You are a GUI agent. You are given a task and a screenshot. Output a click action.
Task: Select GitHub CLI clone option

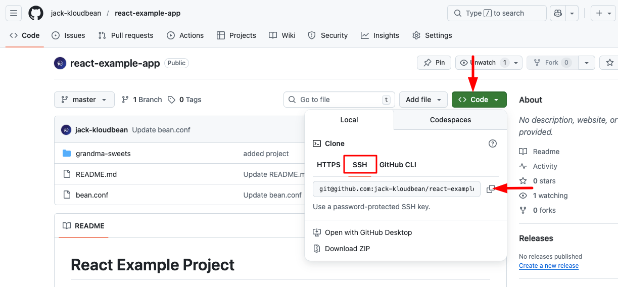398,165
